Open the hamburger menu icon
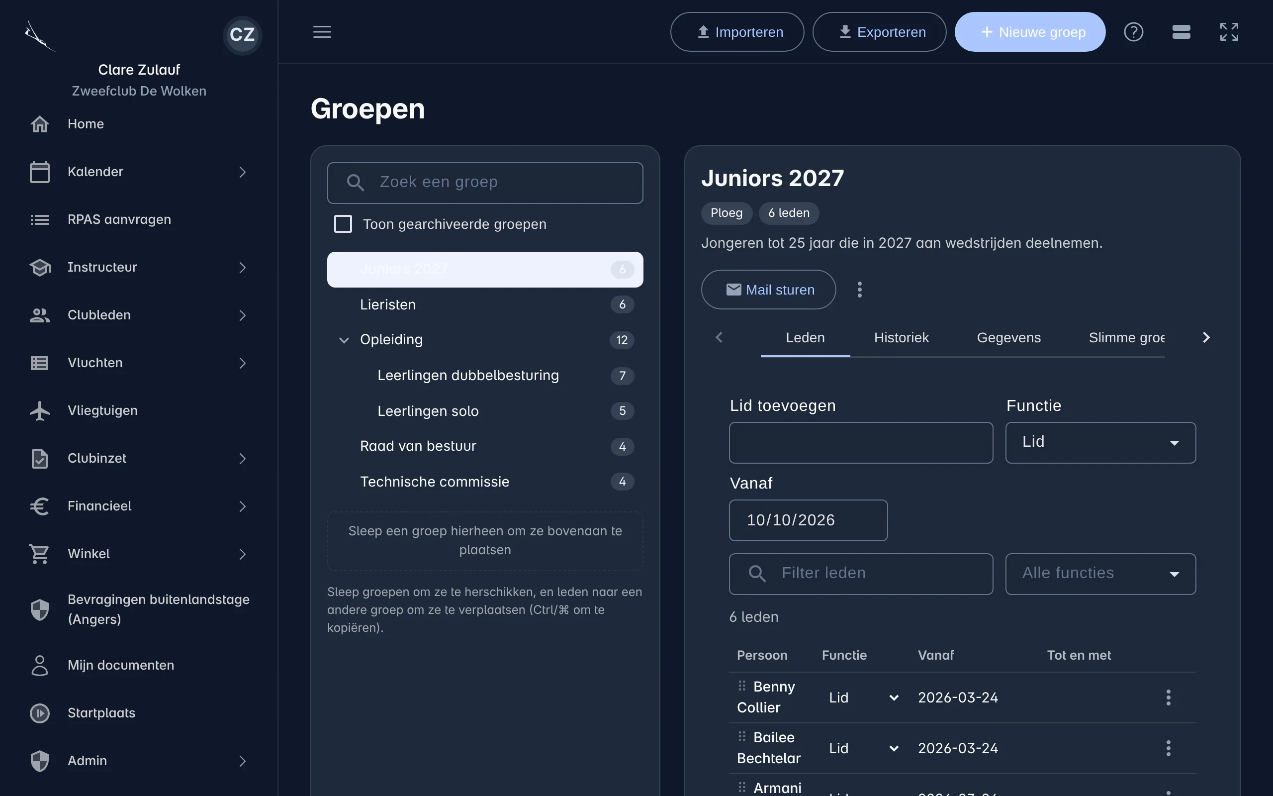The width and height of the screenshot is (1273, 796). pyautogui.click(x=322, y=31)
